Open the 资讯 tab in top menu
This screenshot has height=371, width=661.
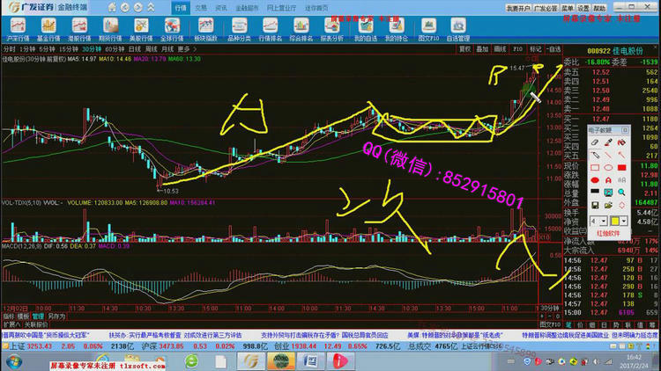(220, 7)
